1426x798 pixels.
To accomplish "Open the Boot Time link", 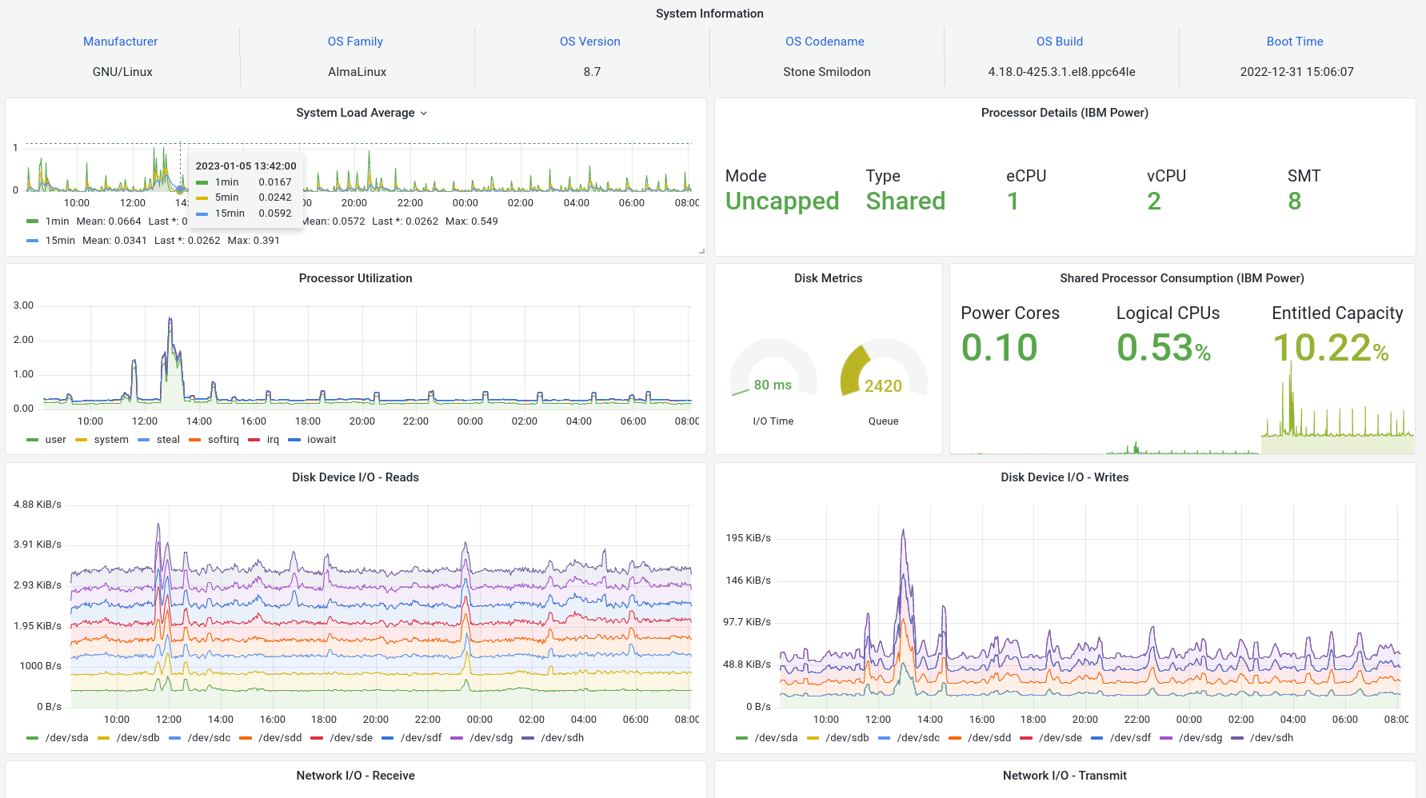I will point(1295,42).
